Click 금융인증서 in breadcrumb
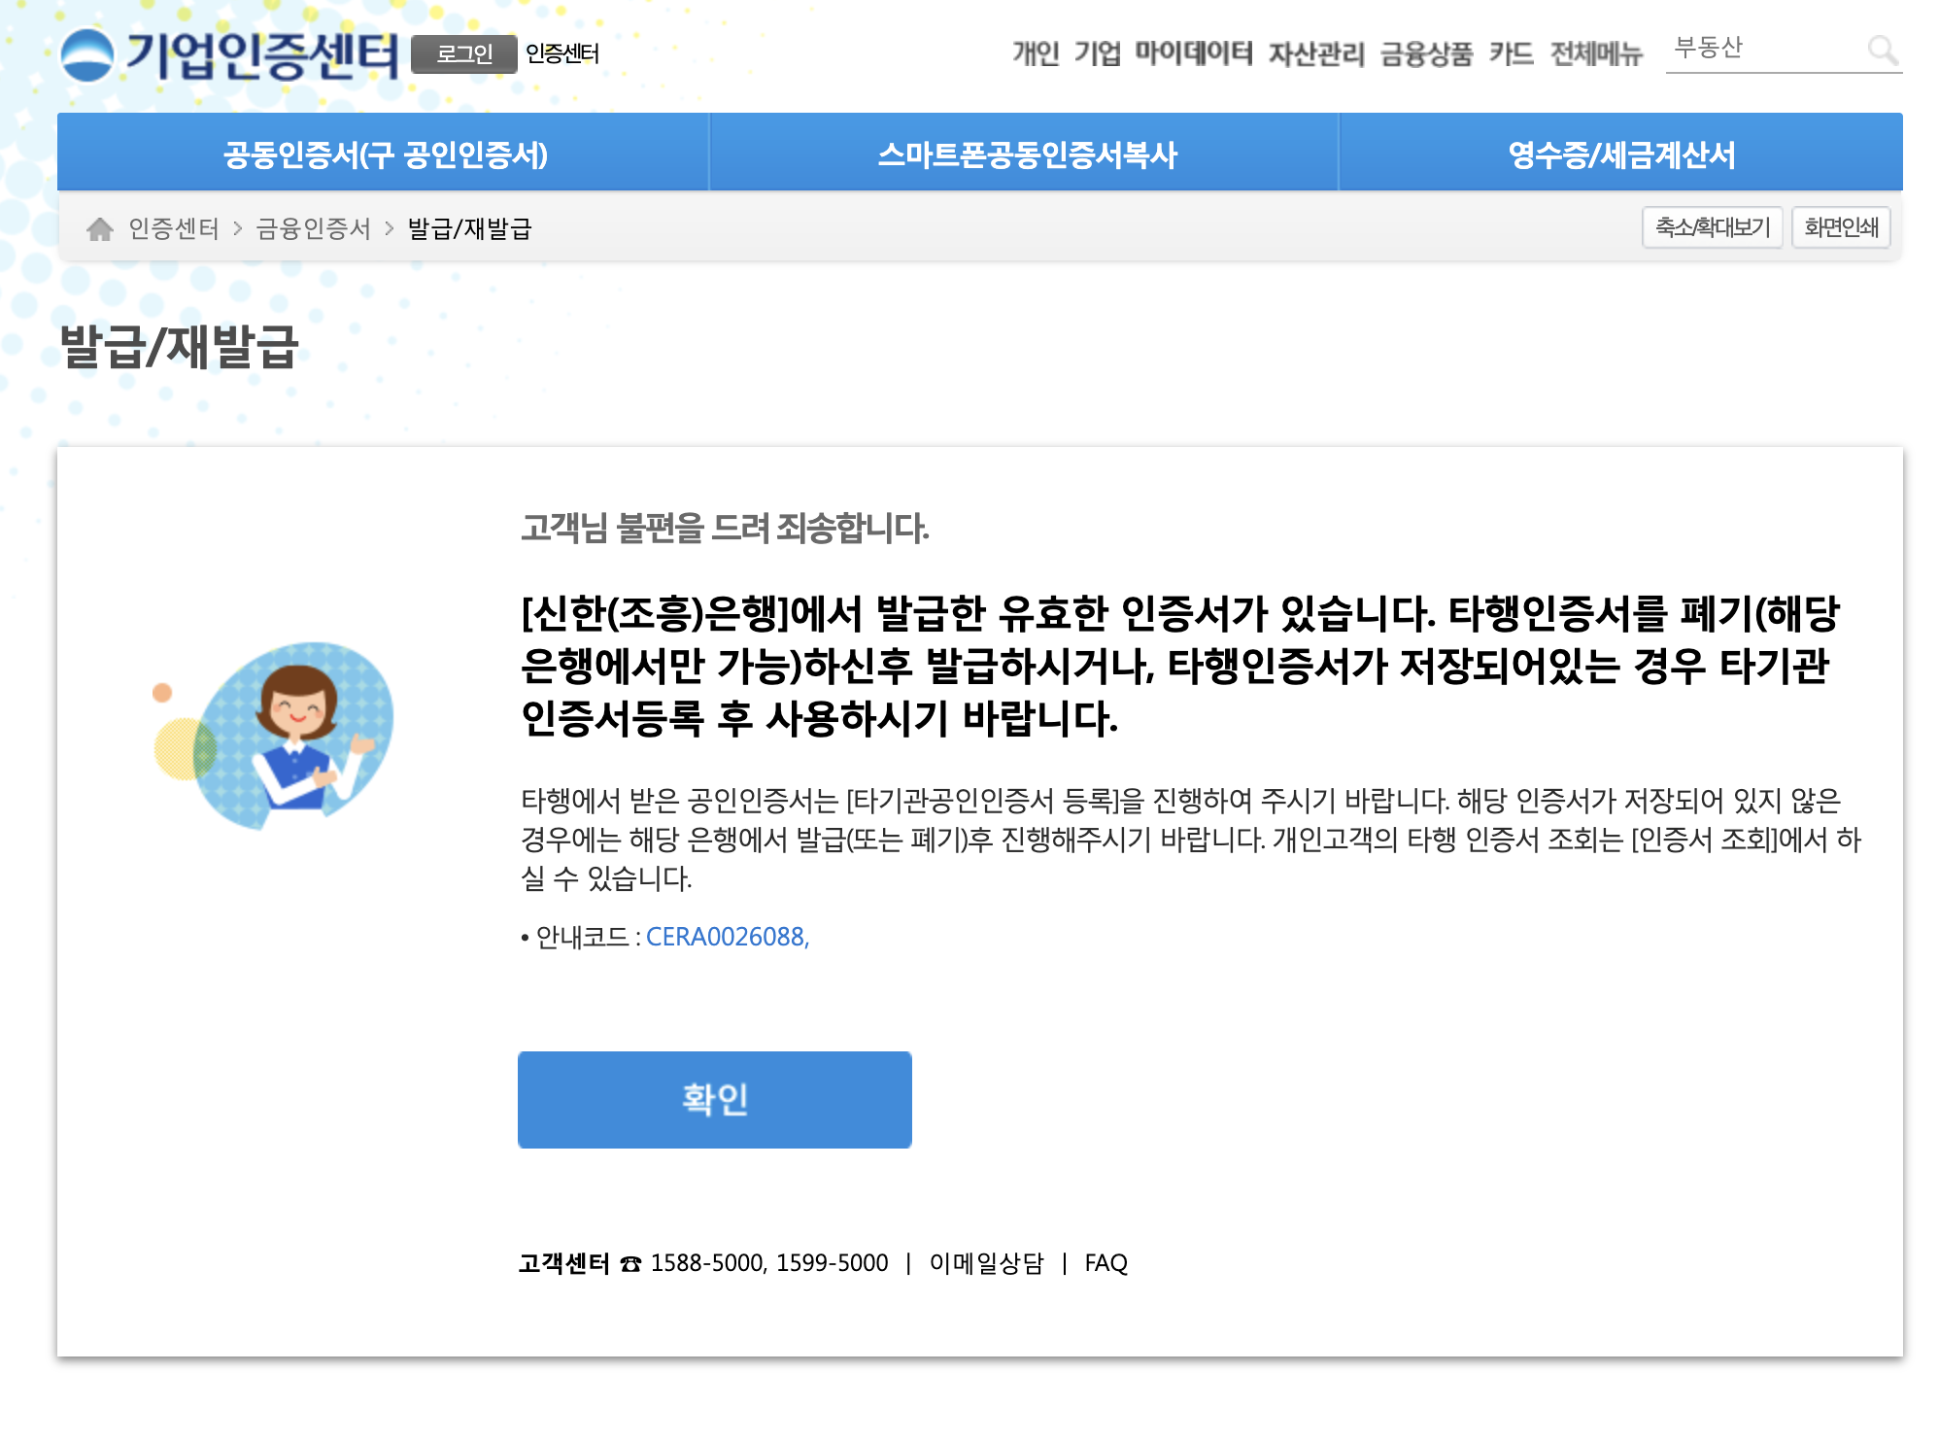This screenshot has height=1442, width=1939. 313,228
